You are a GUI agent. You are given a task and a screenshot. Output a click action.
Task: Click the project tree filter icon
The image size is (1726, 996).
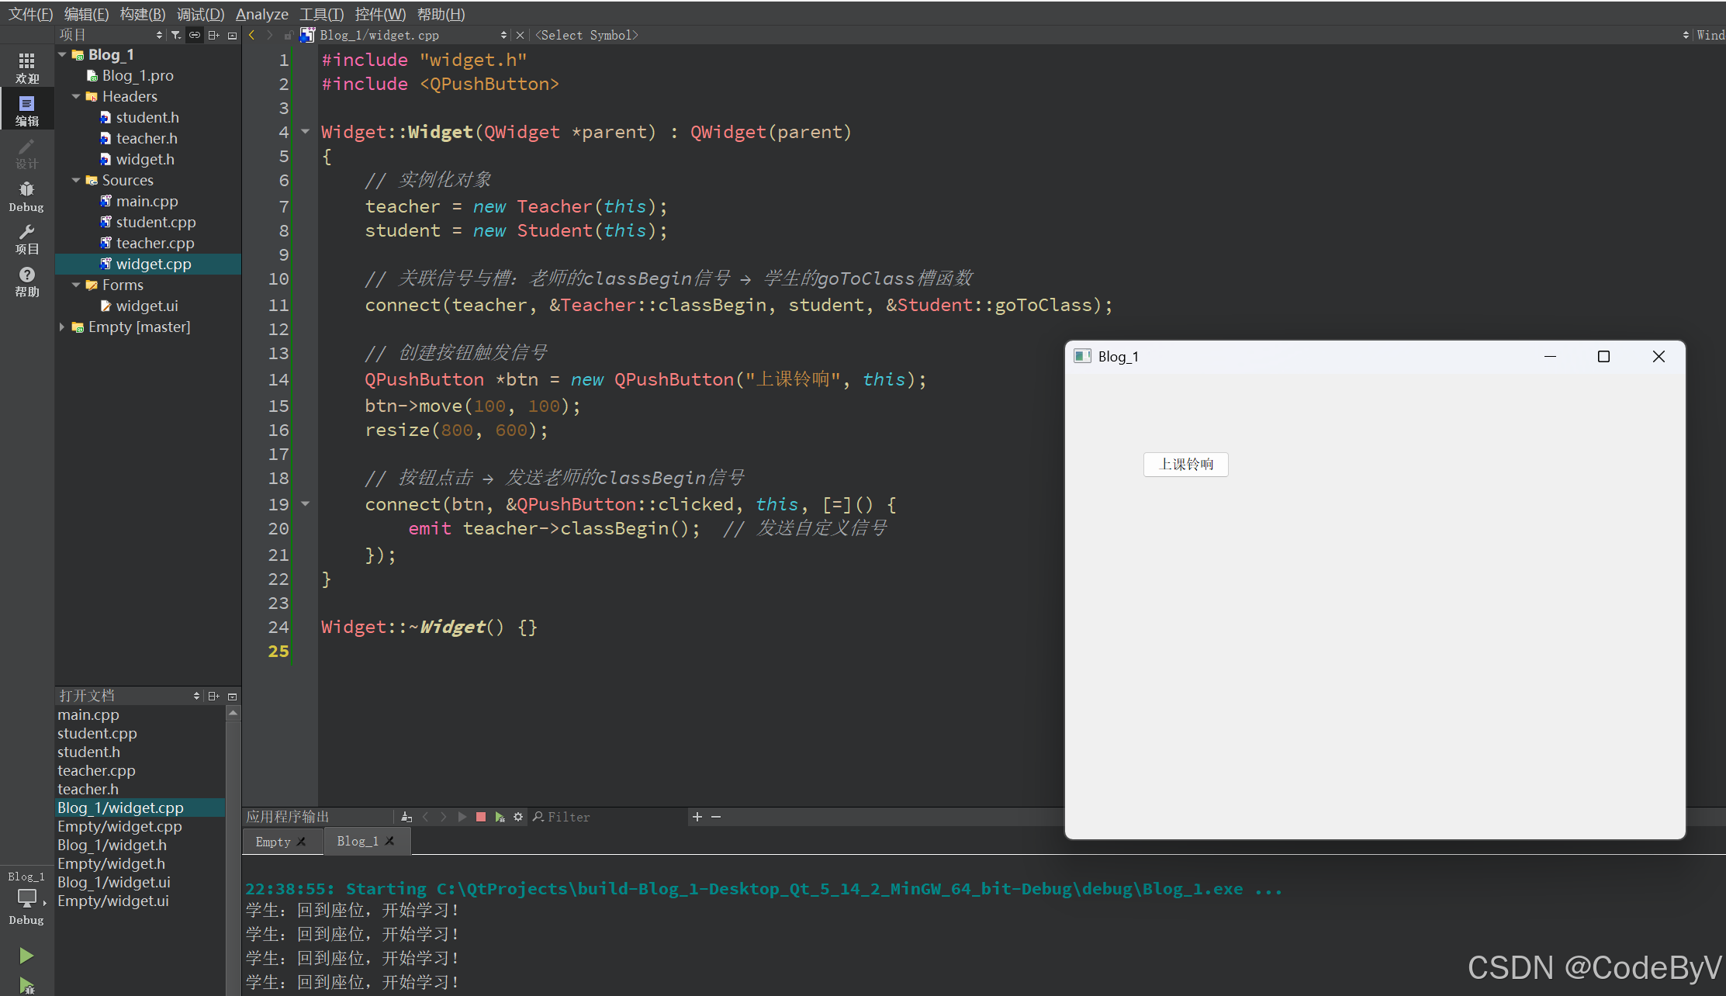point(176,35)
